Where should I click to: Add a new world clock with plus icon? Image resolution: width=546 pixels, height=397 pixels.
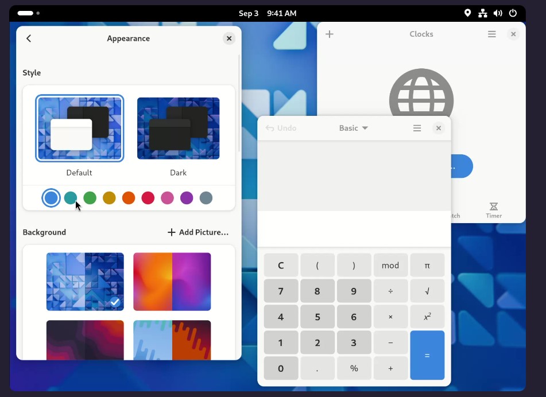coord(329,34)
